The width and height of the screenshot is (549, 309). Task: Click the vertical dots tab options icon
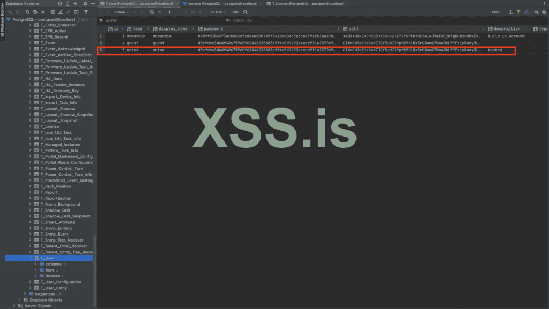[x=544, y=4]
